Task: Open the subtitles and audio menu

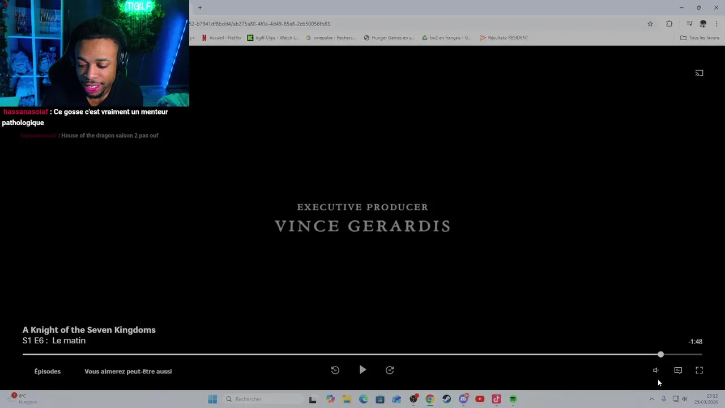Action: click(678, 370)
